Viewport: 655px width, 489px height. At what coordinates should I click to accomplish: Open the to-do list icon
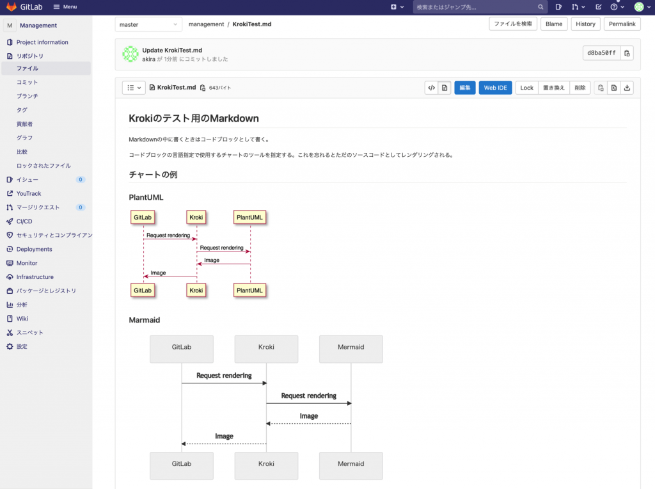[x=598, y=6]
